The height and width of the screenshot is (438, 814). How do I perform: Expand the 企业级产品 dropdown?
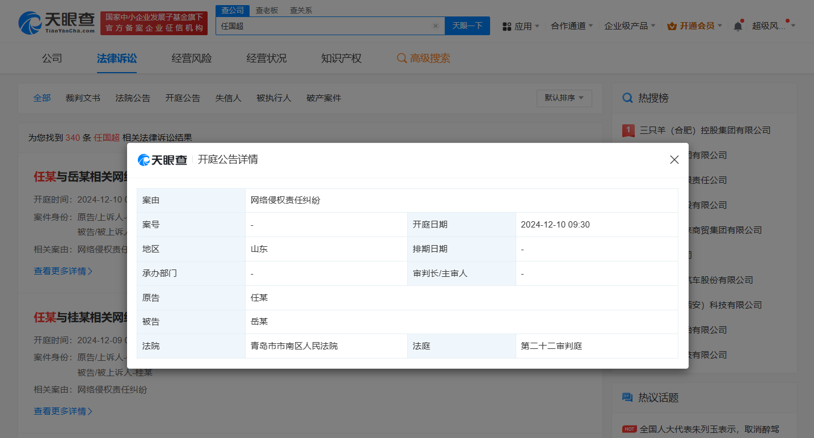point(630,26)
